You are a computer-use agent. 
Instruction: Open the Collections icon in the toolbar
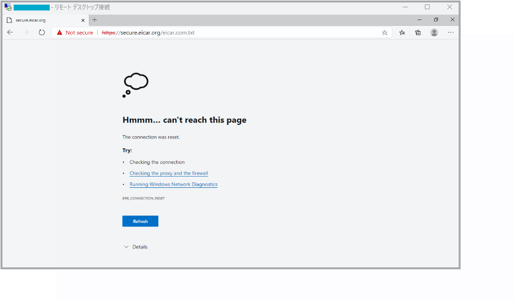coord(418,33)
